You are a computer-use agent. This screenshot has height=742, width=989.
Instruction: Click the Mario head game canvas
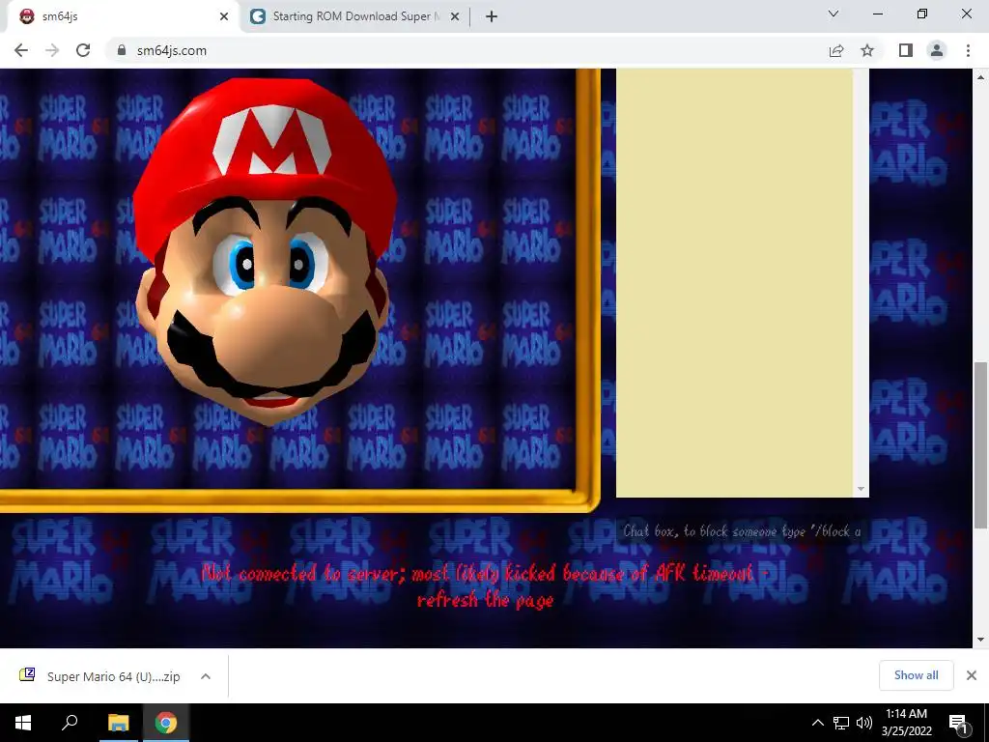click(x=288, y=278)
